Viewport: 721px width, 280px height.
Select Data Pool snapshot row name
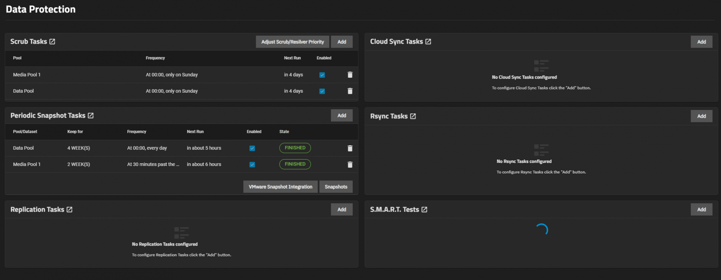tap(23, 148)
